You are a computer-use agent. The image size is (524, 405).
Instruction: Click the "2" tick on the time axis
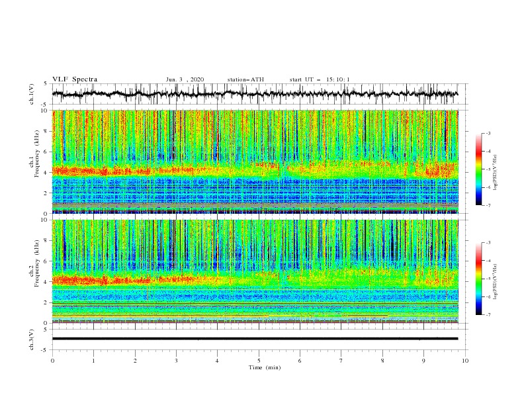(x=135, y=361)
